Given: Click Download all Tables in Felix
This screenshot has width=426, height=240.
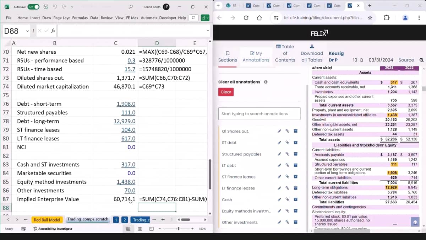Looking at the screenshot, I should click(312, 53).
